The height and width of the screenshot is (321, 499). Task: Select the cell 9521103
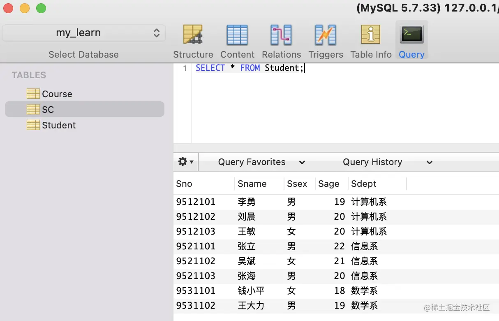click(196, 276)
